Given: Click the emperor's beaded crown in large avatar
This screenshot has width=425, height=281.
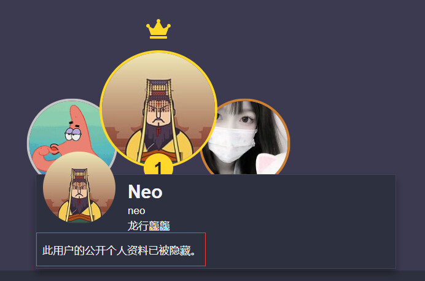Looking at the screenshot, I should [x=159, y=90].
